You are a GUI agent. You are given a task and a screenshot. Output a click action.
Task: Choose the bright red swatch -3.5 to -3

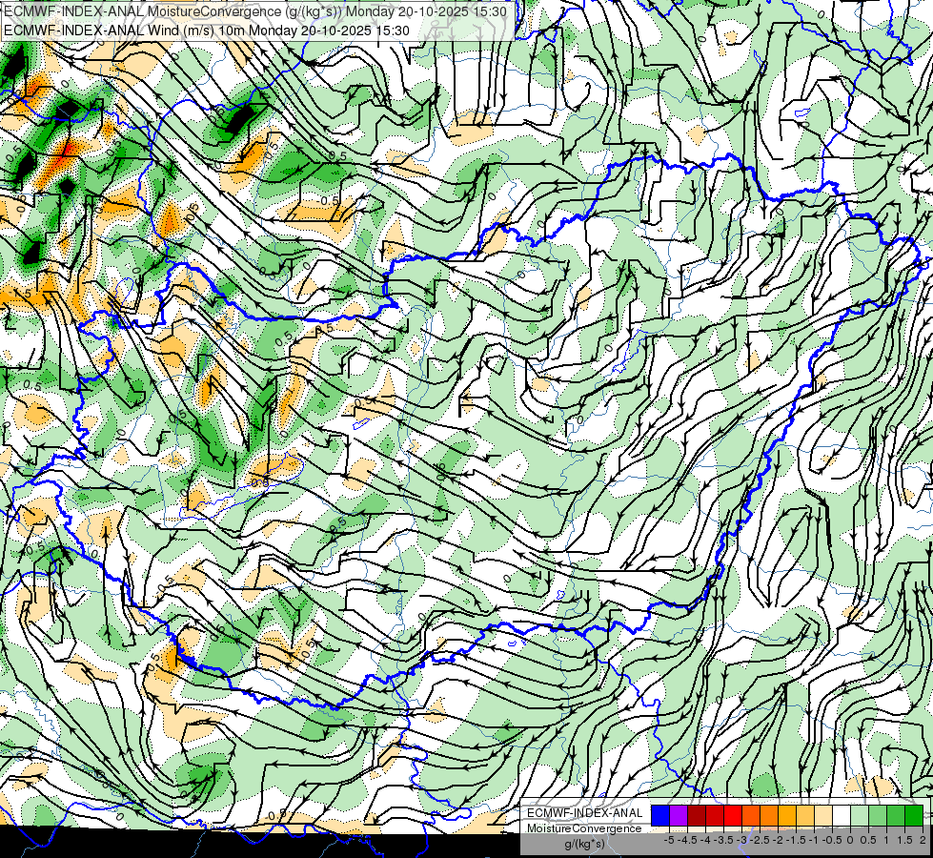[733, 815]
